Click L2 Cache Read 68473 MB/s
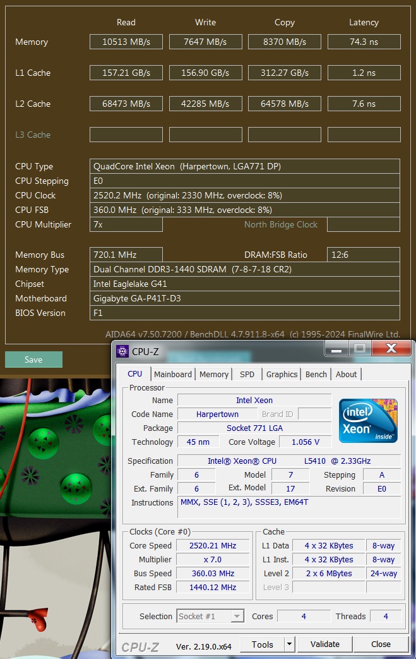This screenshot has width=416, height=659. (126, 104)
